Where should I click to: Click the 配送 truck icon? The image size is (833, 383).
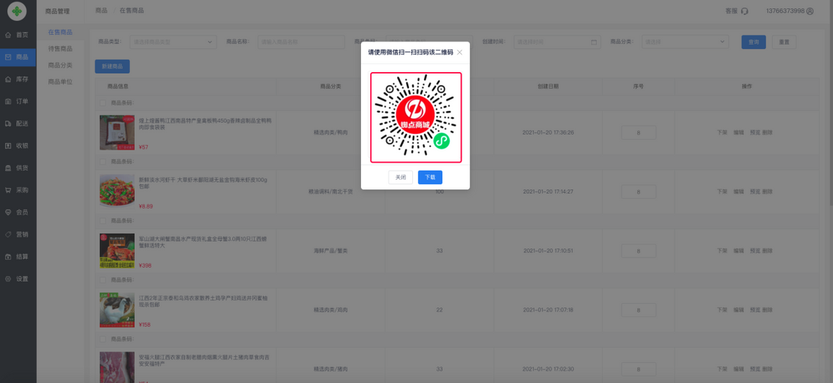8,124
